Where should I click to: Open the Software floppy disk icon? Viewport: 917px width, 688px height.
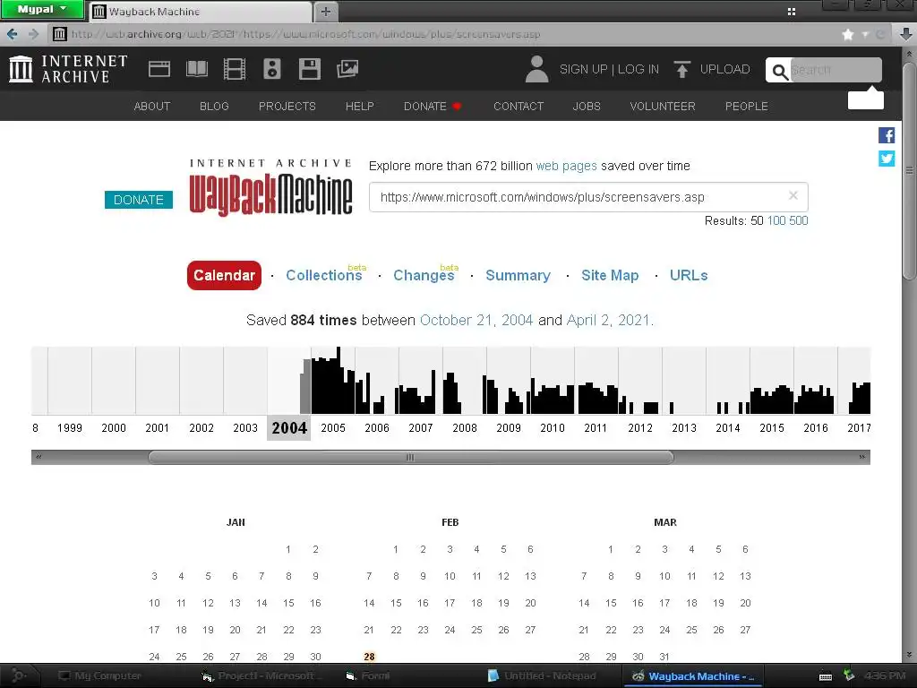pyautogui.click(x=309, y=69)
